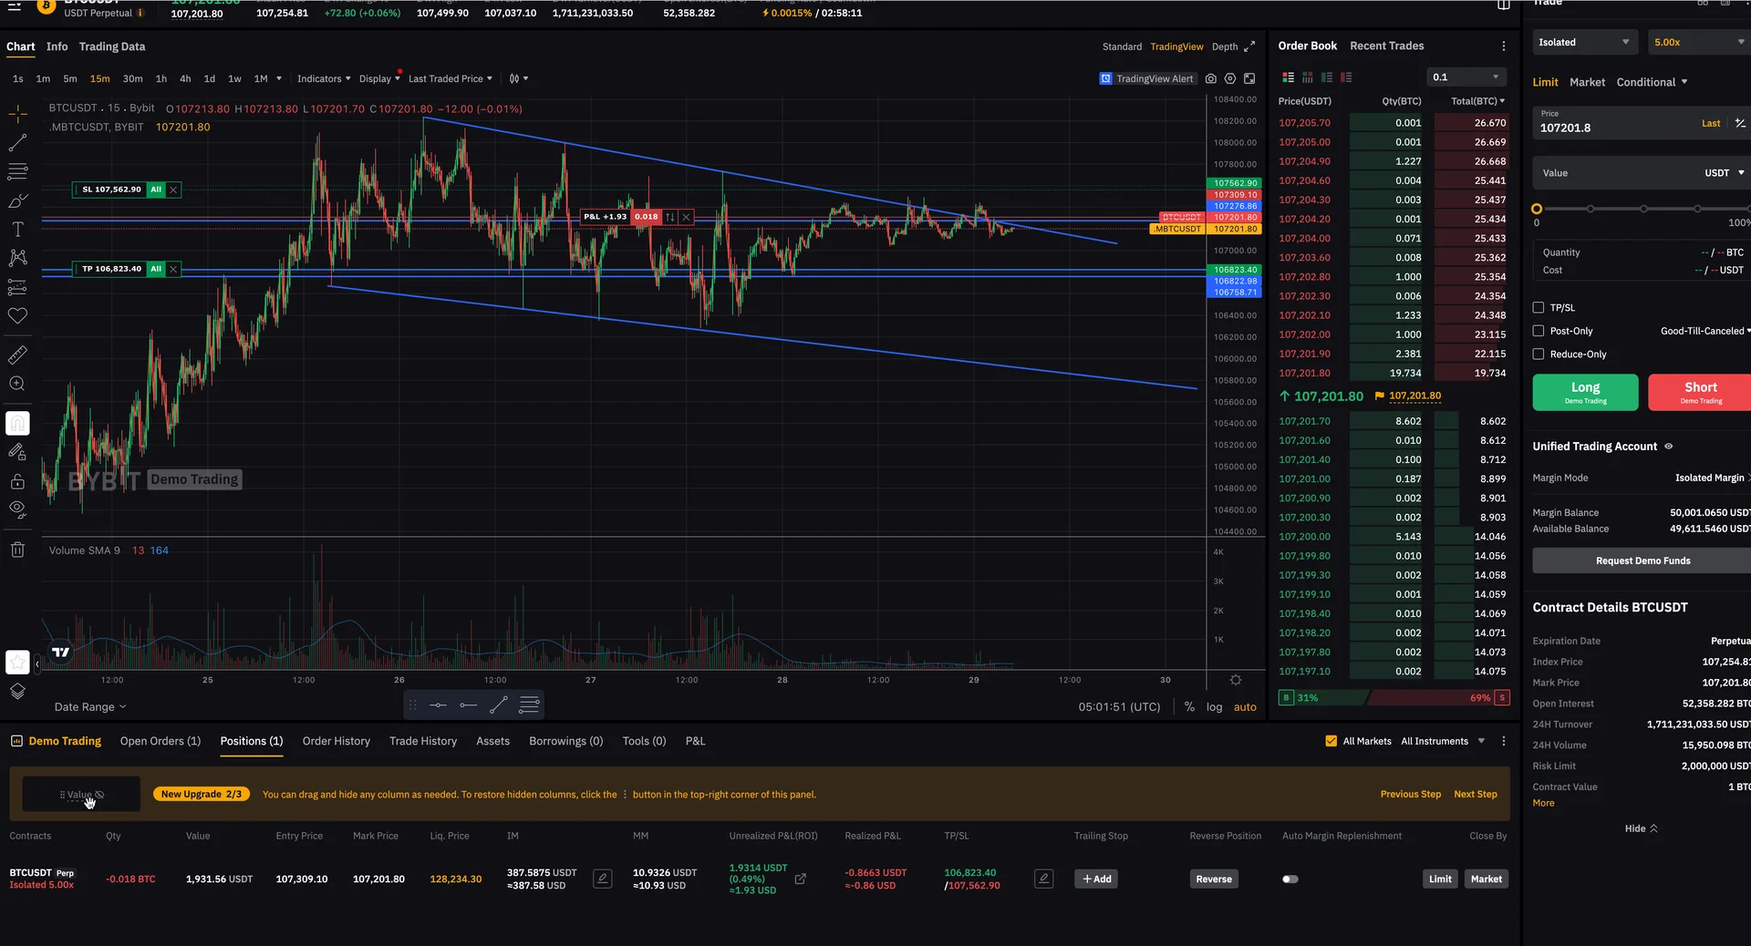Enable the Post-Only checkbox
Screen dimensions: 1751x946
pyautogui.click(x=1539, y=331)
